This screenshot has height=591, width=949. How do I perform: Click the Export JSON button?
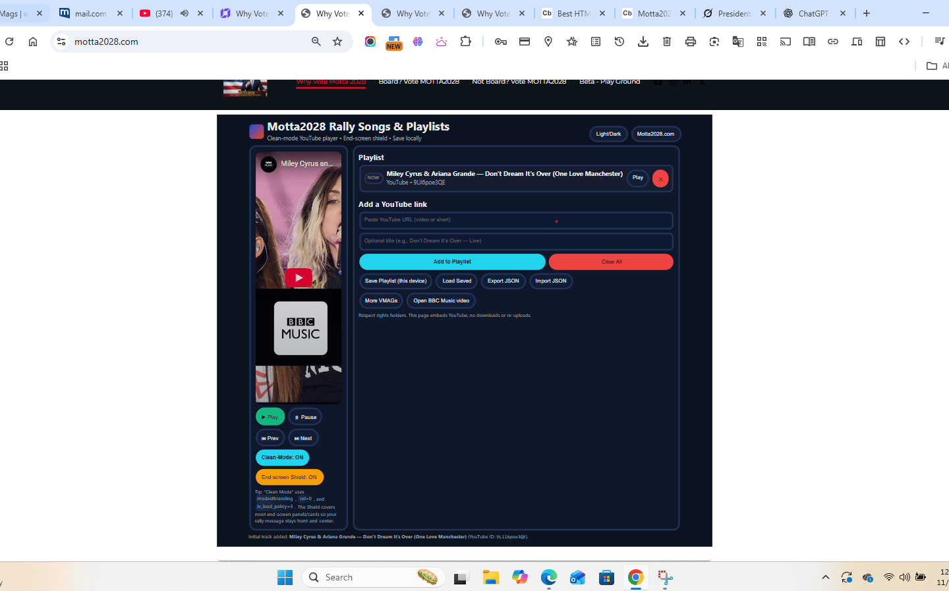pyautogui.click(x=503, y=281)
